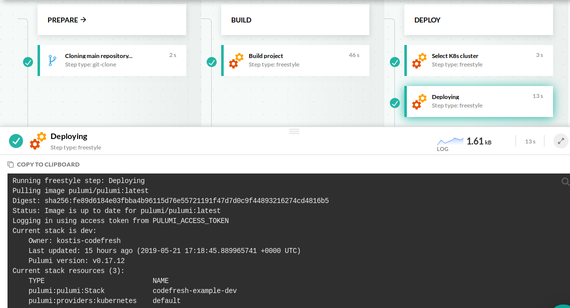
Task: Select the git-clone icon on the cloning step
Action: point(52,60)
